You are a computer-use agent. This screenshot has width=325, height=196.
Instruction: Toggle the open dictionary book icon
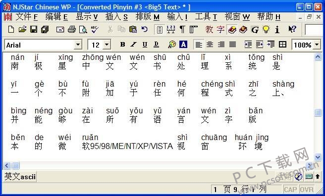click(x=232, y=30)
